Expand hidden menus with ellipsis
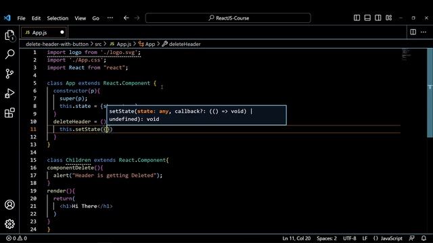The width and height of the screenshot is (433, 243). [x=110, y=18]
